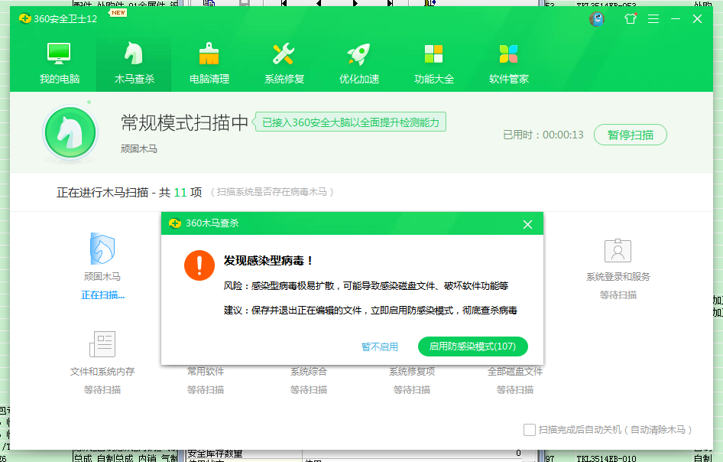Click the 已接入360安全大脑 banner
The image size is (723, 462).
pyautogui.click(x=351, y=122)
